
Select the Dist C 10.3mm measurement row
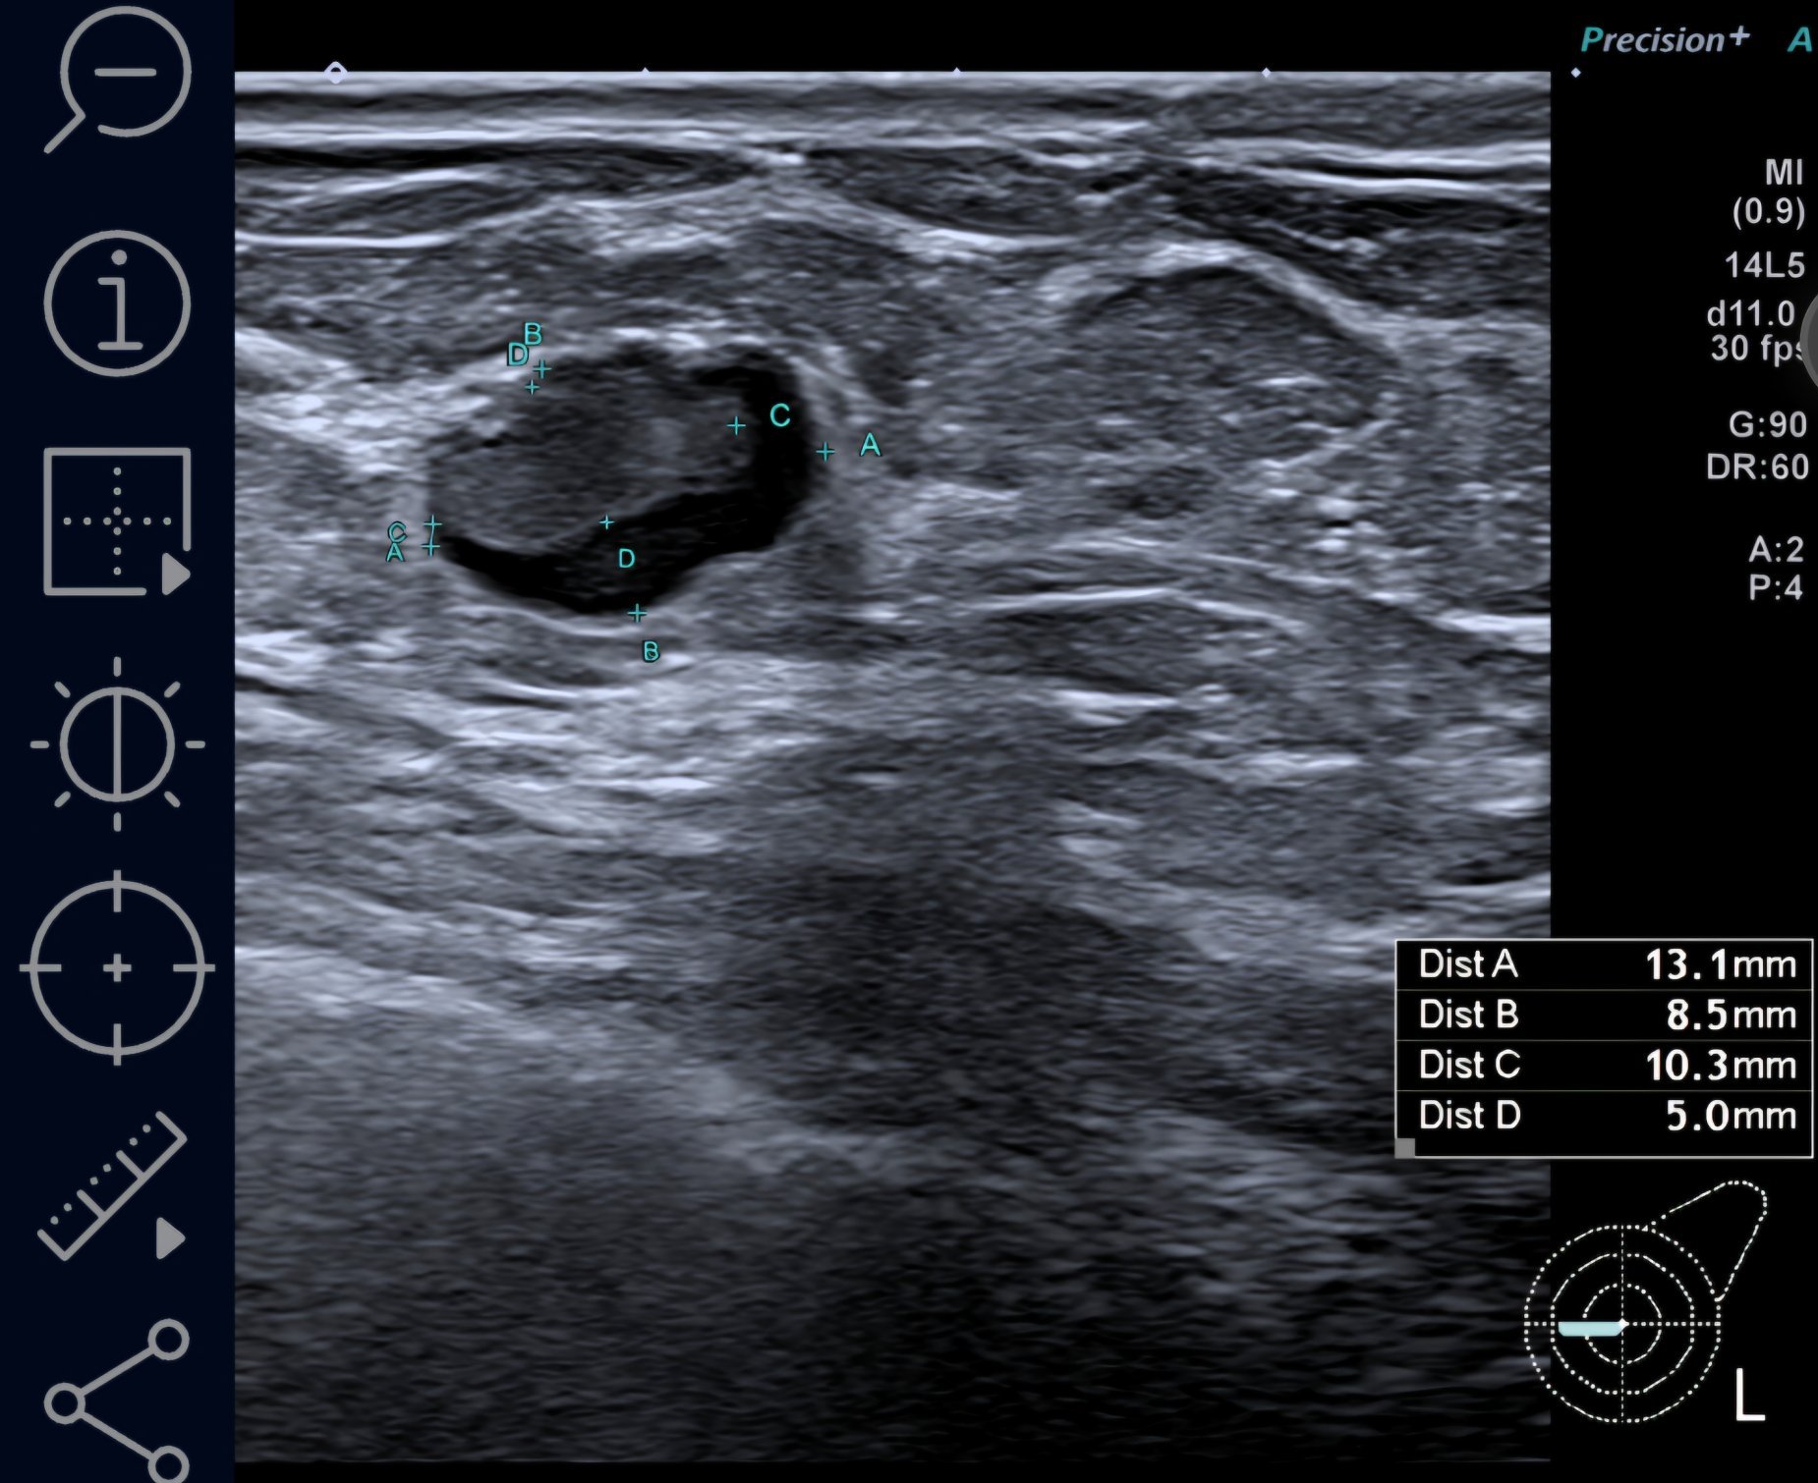1604,1065
